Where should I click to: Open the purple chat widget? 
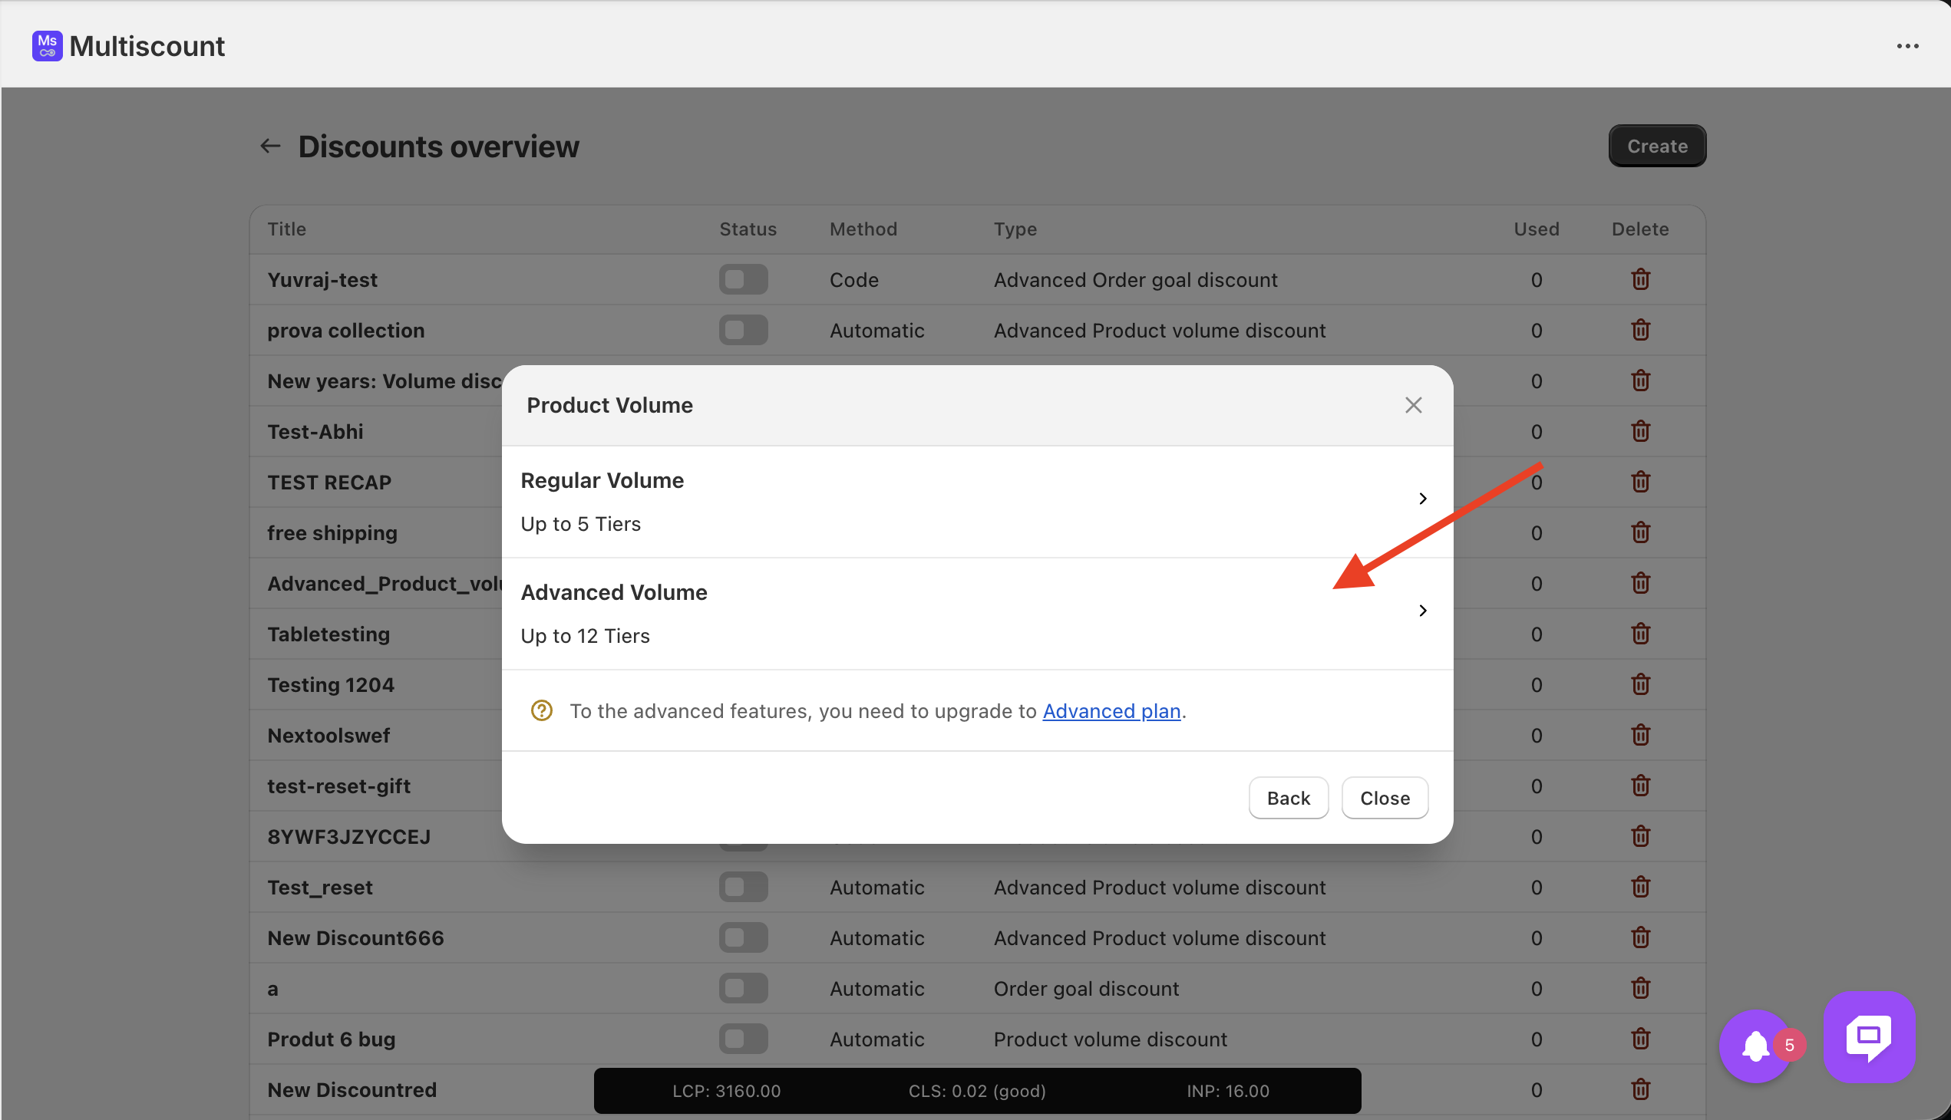[x=1869, y=1037]
